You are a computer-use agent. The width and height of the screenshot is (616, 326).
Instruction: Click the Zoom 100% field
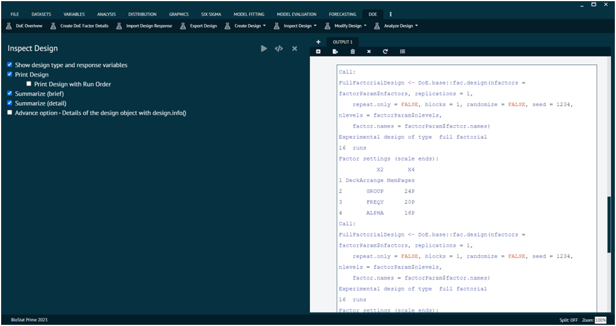click(x=600, y=320)
